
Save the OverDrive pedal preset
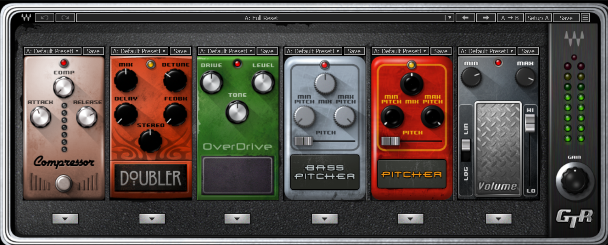pyautogui.click(x=267, y=51)
